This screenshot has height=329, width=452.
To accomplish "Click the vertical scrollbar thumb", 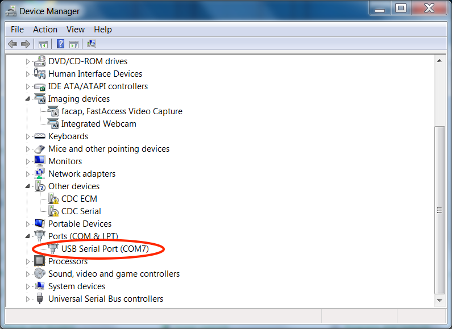I will click(x=439, y=210).
